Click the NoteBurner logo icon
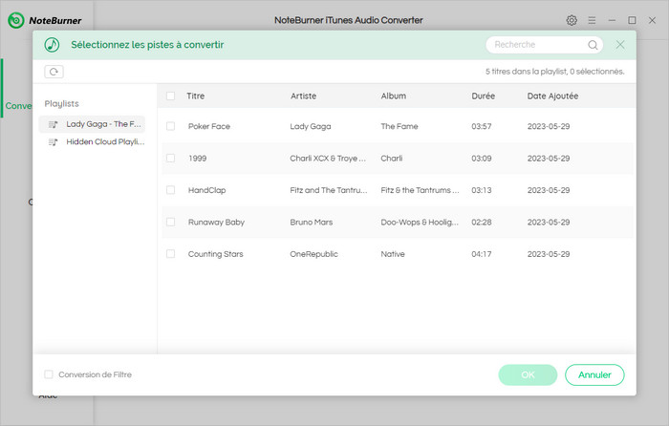This screenshot has height=426, width=669. (x=16, y=20)
